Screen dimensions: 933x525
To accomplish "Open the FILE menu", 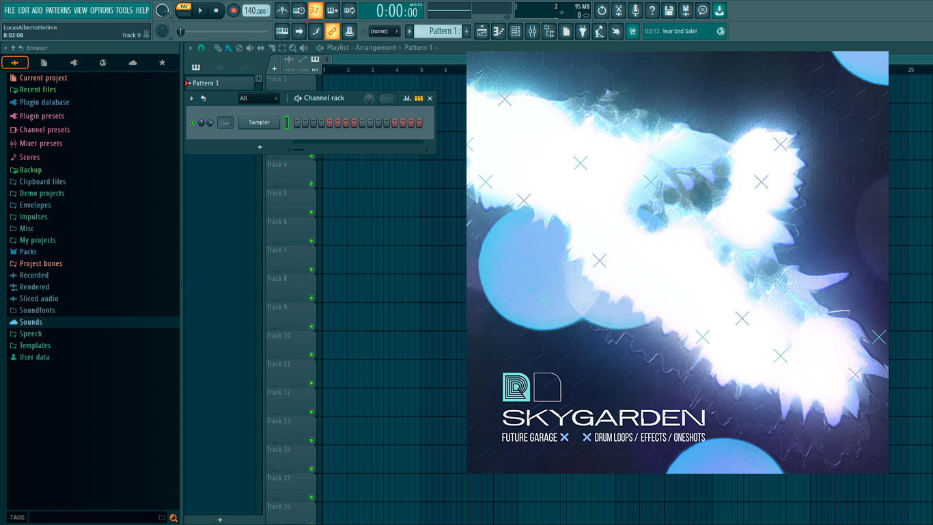I will [10, 10].
